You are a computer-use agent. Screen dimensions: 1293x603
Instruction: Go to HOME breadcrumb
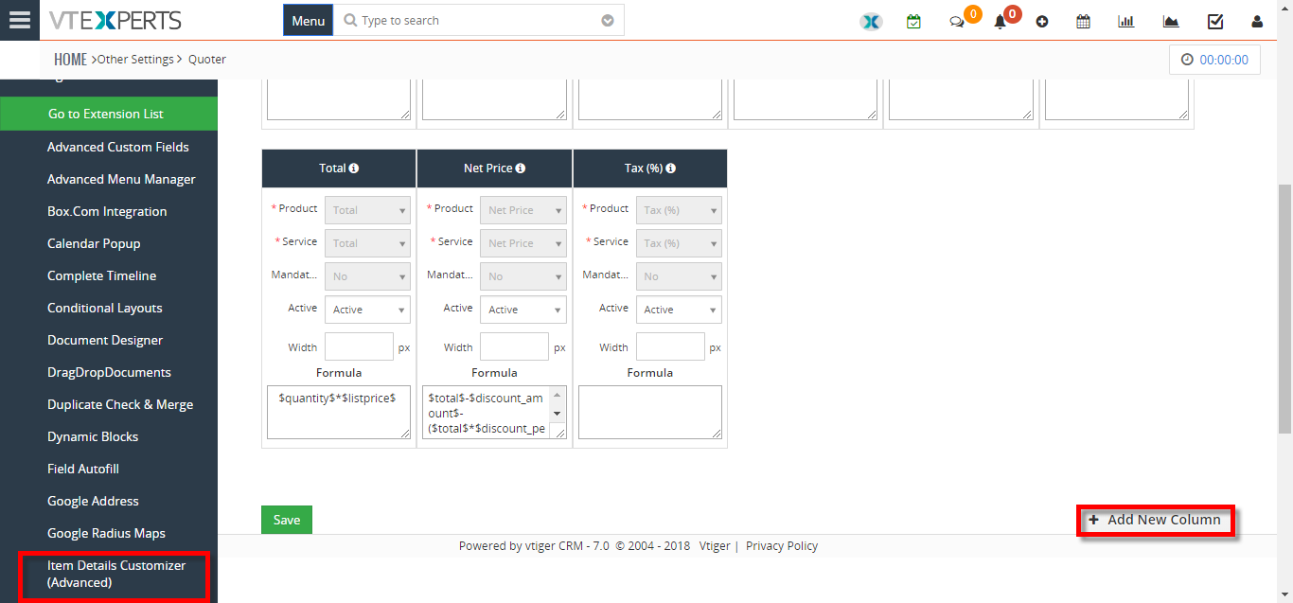[70, 60]
